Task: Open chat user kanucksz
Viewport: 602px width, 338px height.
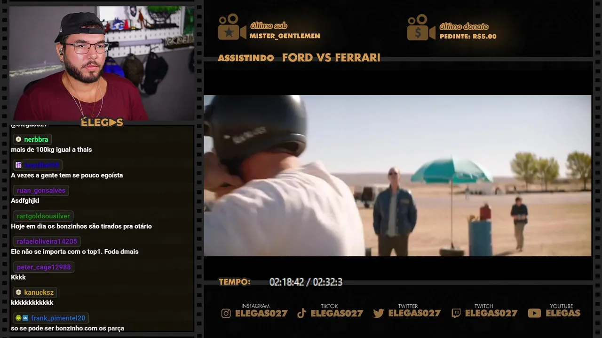Action: pos(39,292)
